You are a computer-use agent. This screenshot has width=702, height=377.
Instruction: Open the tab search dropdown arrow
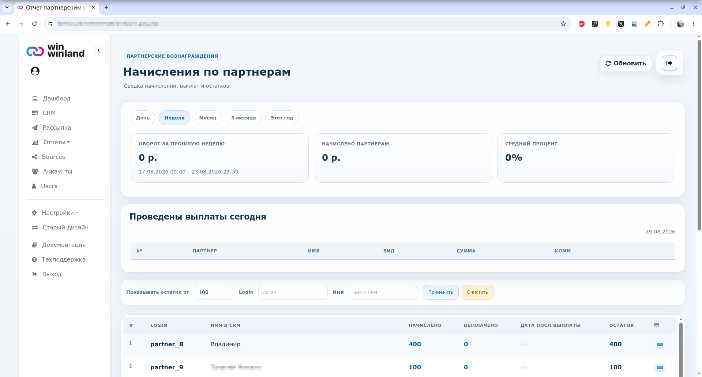[7, 7]
